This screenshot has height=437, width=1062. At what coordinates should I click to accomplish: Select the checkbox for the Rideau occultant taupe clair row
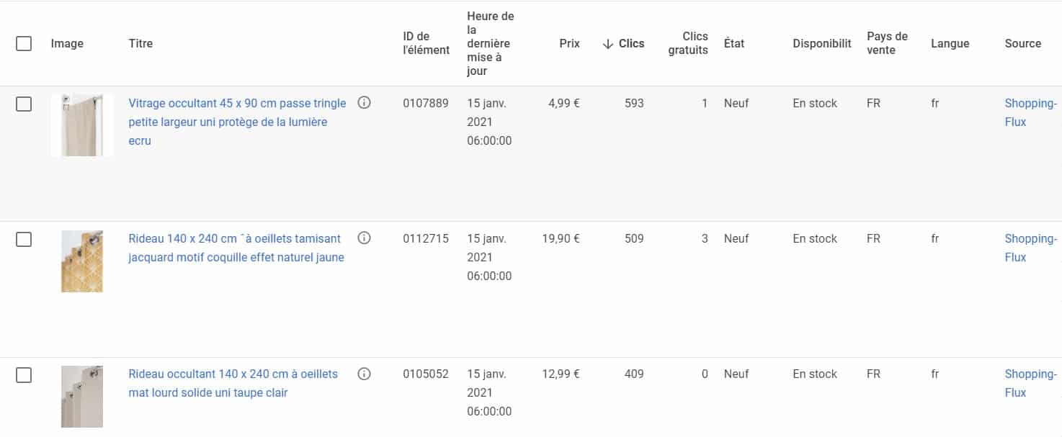tap(24, 373)
